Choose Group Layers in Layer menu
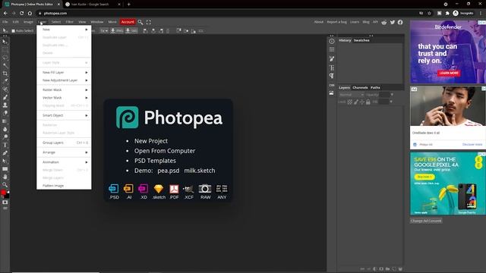The width and height of the screenshot is (486, 273). click(x=64, y=143)
